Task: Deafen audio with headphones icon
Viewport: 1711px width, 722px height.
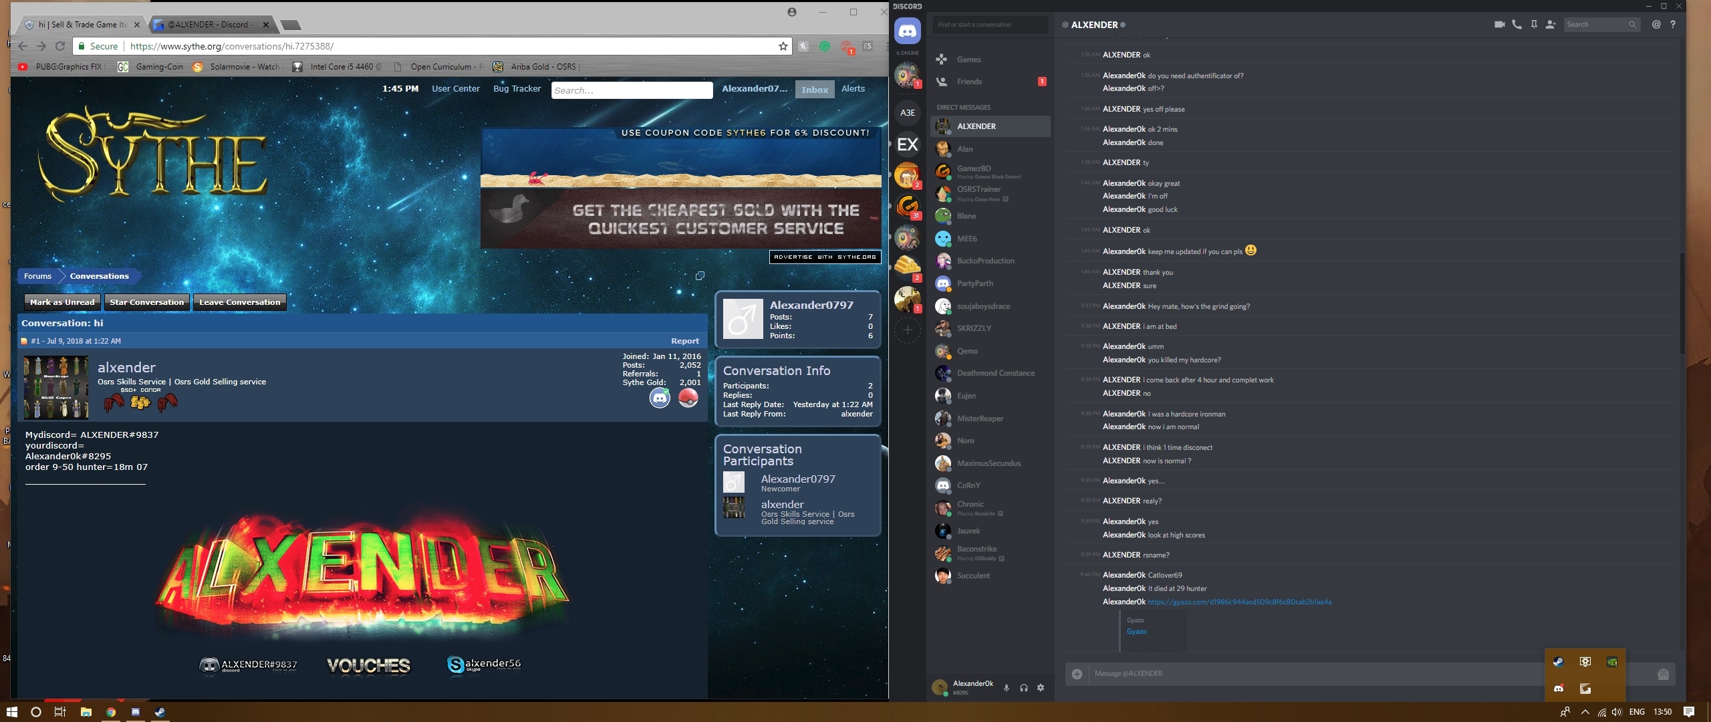Action: [1024, 688]
